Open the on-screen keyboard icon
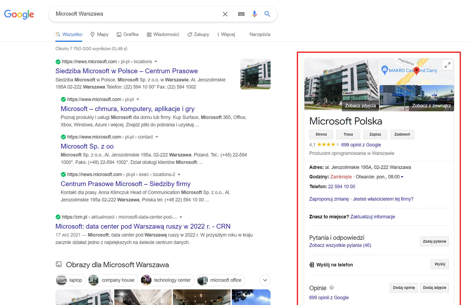This screenshot has height=305, width=471. 241,14
